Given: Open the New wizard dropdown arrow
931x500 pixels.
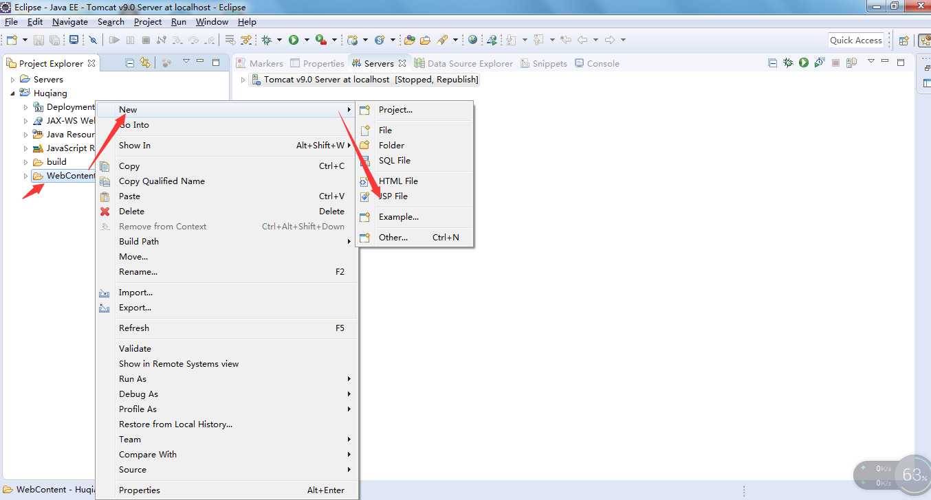Looking at the screenshot, I should point(25,40).
